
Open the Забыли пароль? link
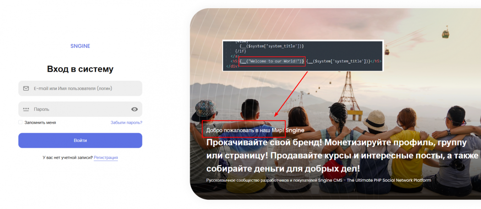(x=126, y=123)
